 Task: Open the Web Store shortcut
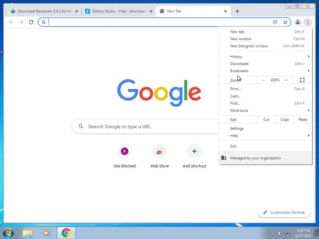point(159,156)
